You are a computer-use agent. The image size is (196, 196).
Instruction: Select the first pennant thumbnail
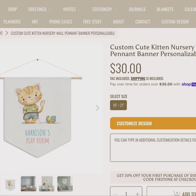pyautogui.click(x=10, y=184)
